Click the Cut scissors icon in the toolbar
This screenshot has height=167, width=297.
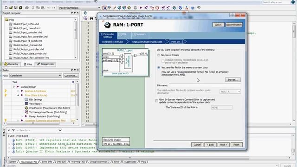point(33,8)
